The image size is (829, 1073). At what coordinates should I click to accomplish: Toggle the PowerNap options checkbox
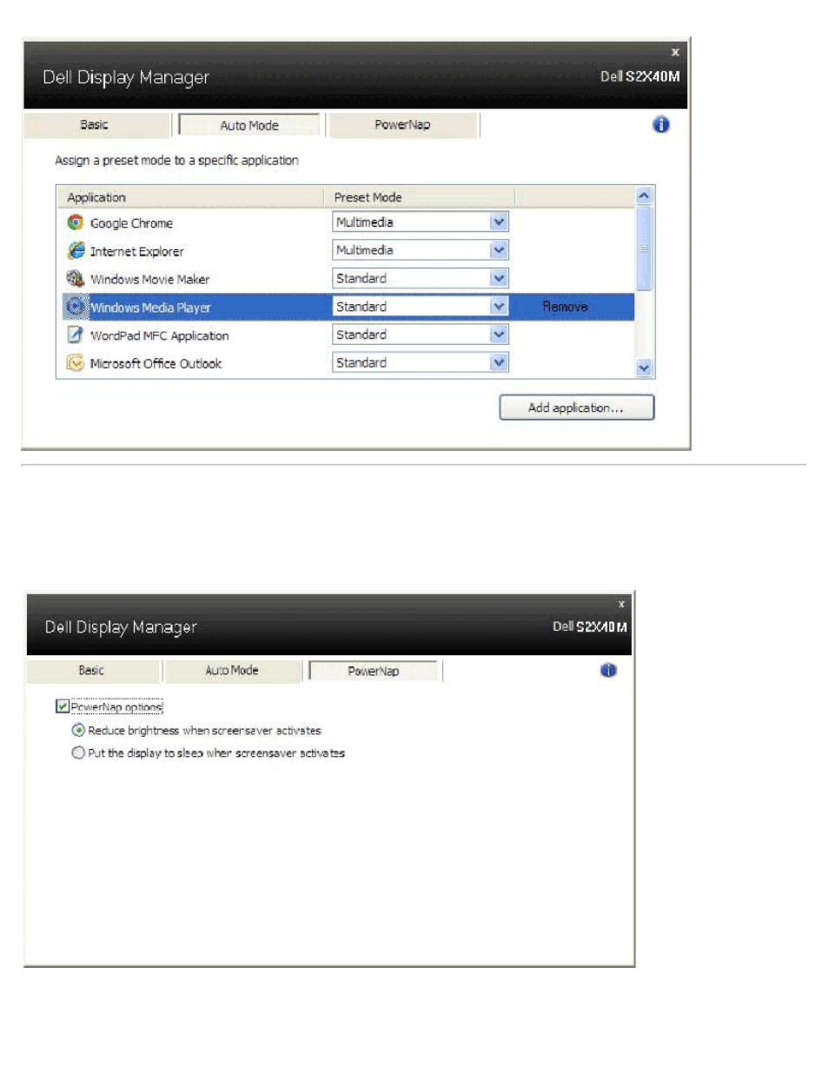pyautogui.click(x=63, y=706)
